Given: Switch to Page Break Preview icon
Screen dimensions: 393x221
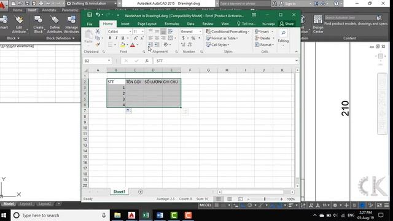Looking at the screenshot, I should (x=240, y=199).
